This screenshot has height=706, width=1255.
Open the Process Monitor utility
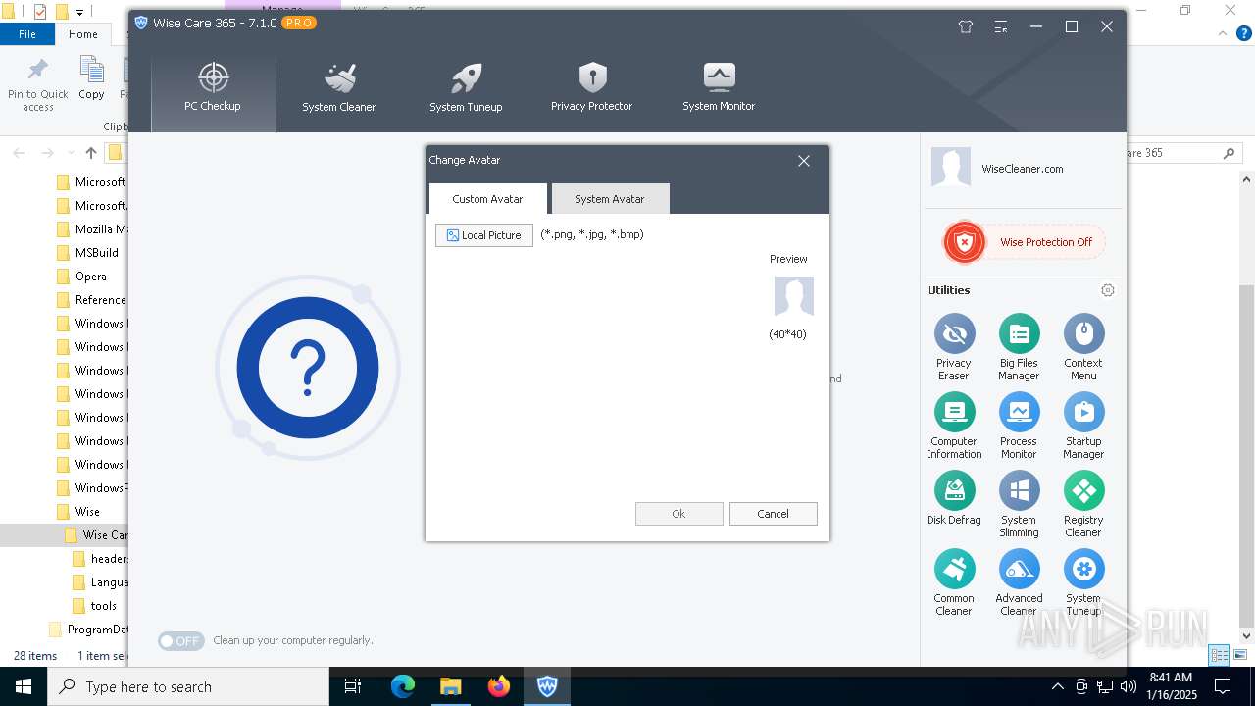tap(1019, 426)
